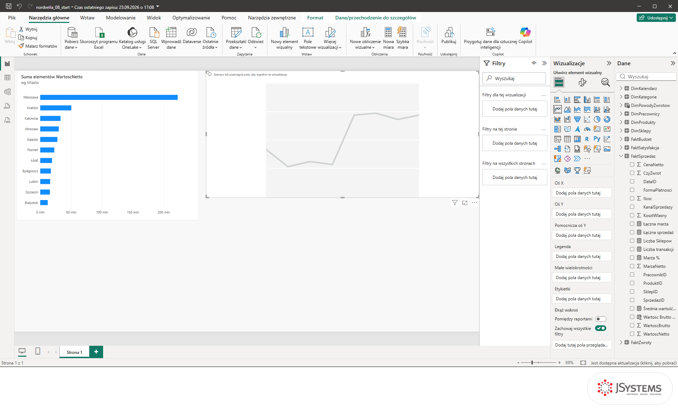Expand the FaktZwroty table
This screenshot has width=678, height=410.
[x=621, y=342]
